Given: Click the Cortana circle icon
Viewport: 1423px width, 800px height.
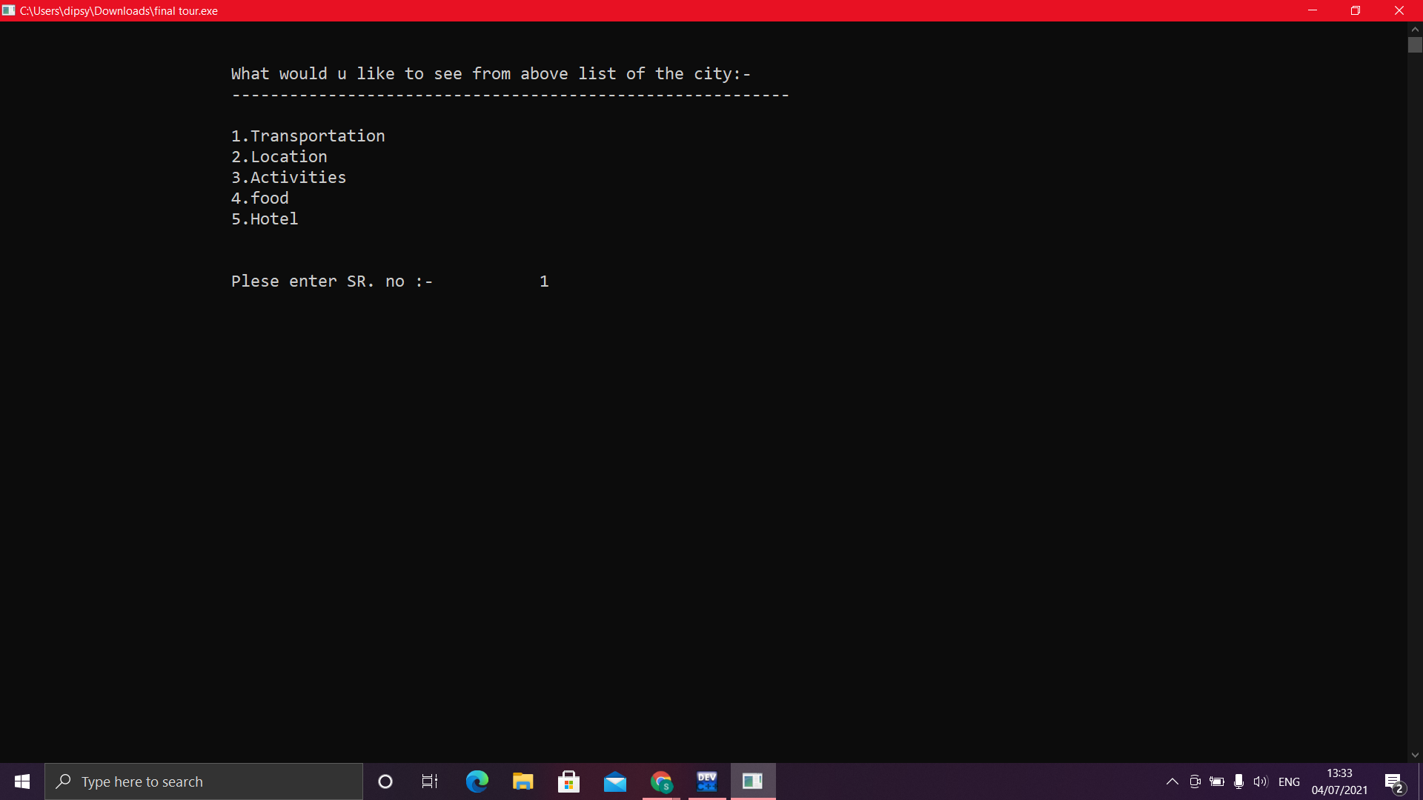Looking at the screenshot, I should coord(385,781).
